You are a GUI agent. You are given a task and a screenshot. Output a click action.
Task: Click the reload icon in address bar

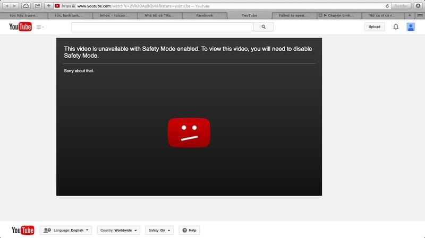[387, 6]
